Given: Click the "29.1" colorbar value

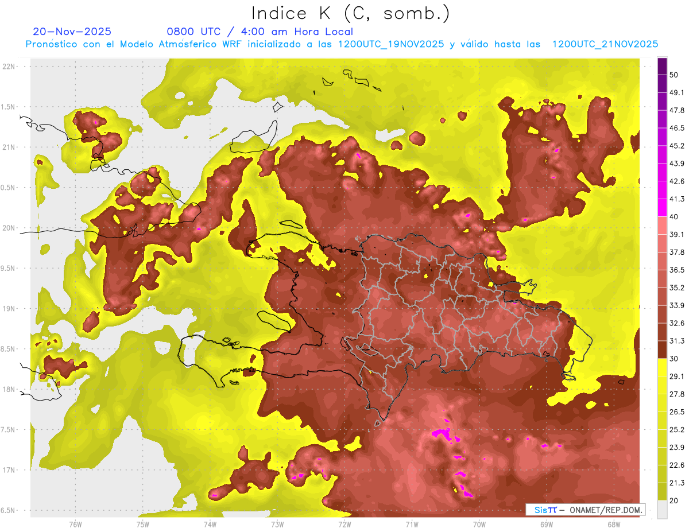Looking at the screenshot, I should coord(676,376).
